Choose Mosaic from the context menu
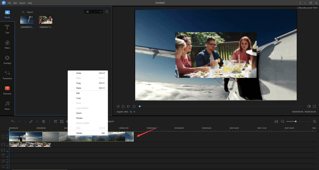The image size is (319, 170). [79, 118]
